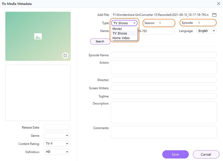
Task: Click the Search button
Action: tap(100, 41)
